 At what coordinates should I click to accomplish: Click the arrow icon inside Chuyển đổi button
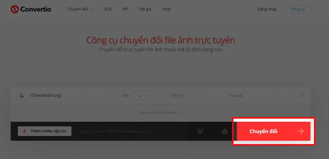301,131
